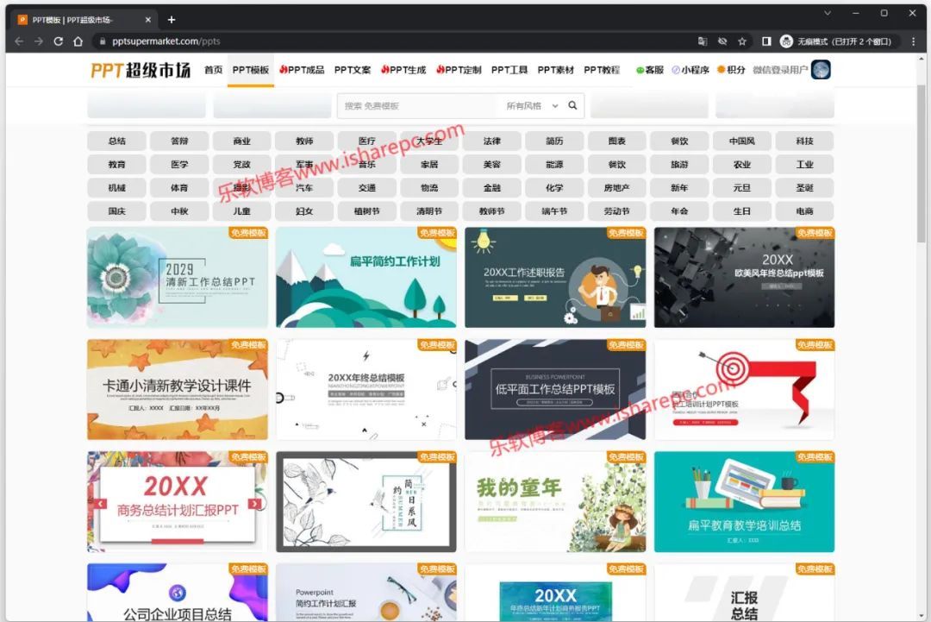Go to browser home icon
931x622 pixels.
[78, 41]
